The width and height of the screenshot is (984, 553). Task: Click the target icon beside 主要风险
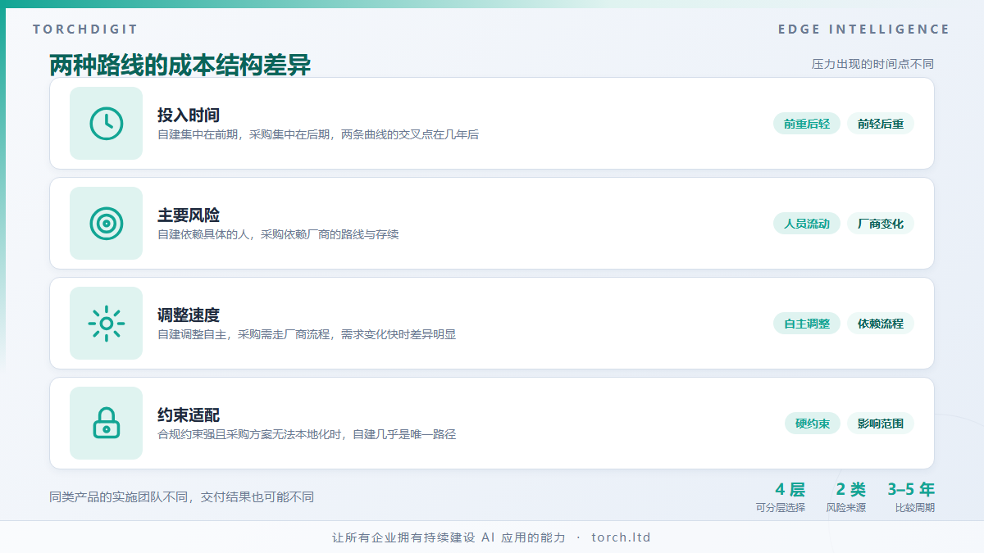click(106, 224)
